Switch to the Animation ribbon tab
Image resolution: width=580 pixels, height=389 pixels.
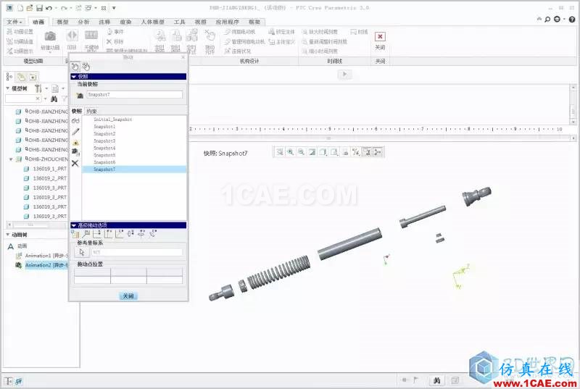click(x=38, y=22)
